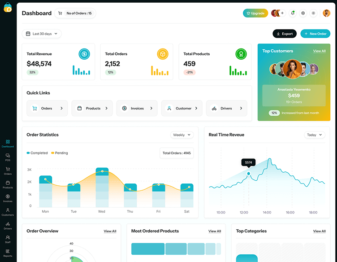Image resolution: width=337 pixels, height=262 pixels.
Task: Add team member plus icon
Action: coord(282,13)
